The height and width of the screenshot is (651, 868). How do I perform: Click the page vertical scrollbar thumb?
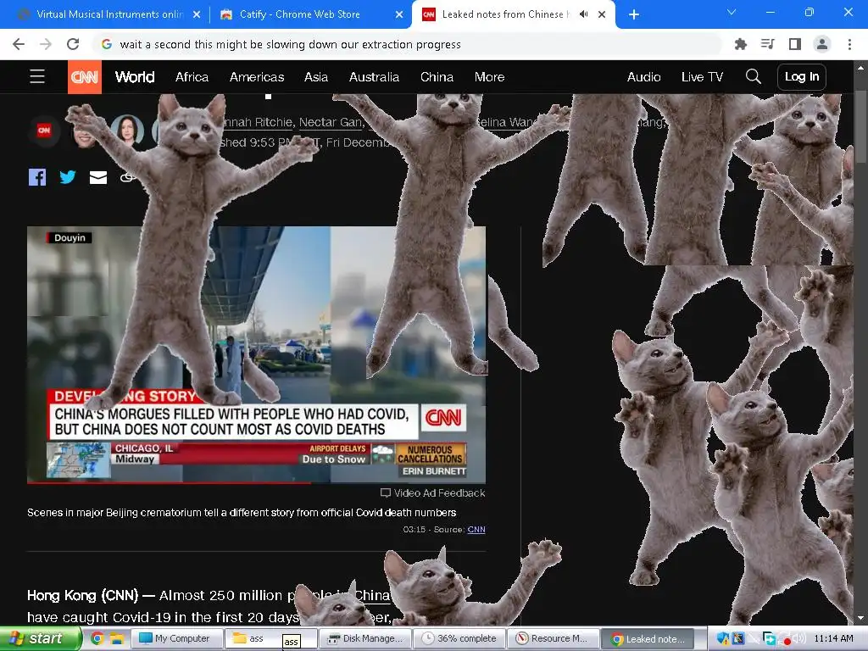(x=860, y=127)
